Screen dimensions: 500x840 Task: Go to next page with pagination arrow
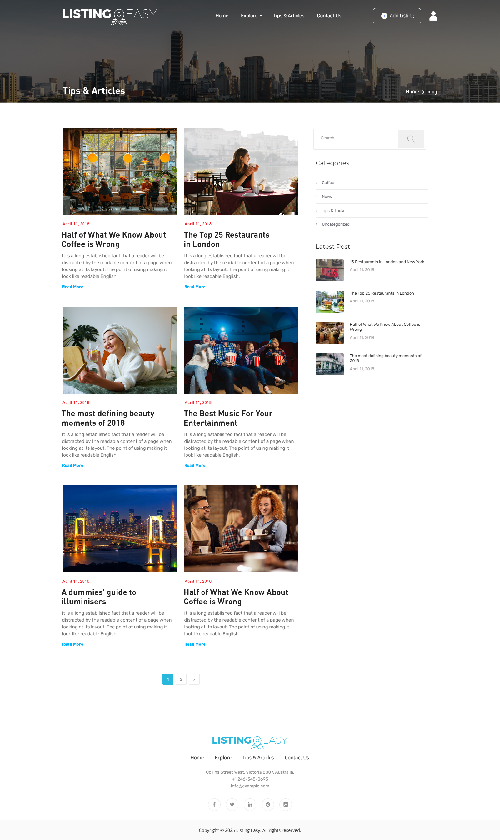point(194,679)
